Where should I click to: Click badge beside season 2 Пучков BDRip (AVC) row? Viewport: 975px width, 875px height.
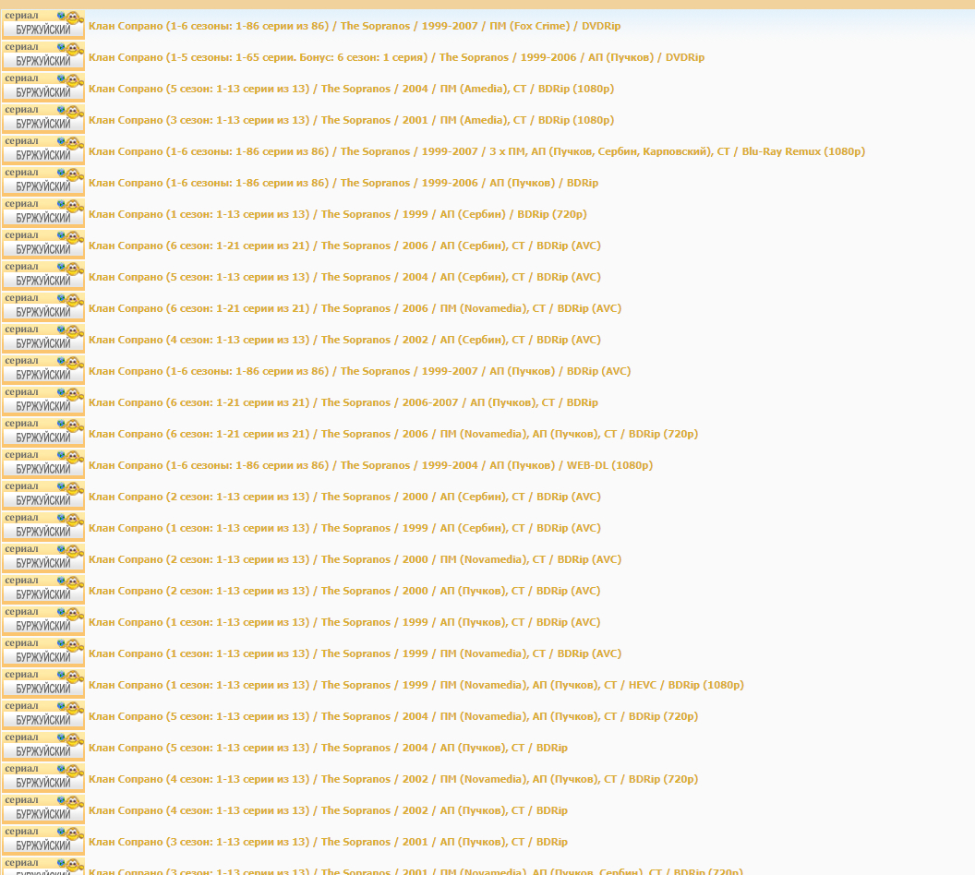click(42, 590)
